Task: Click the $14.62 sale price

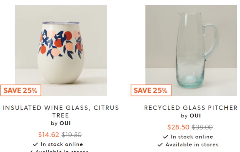Action: [x=49, y=135]
